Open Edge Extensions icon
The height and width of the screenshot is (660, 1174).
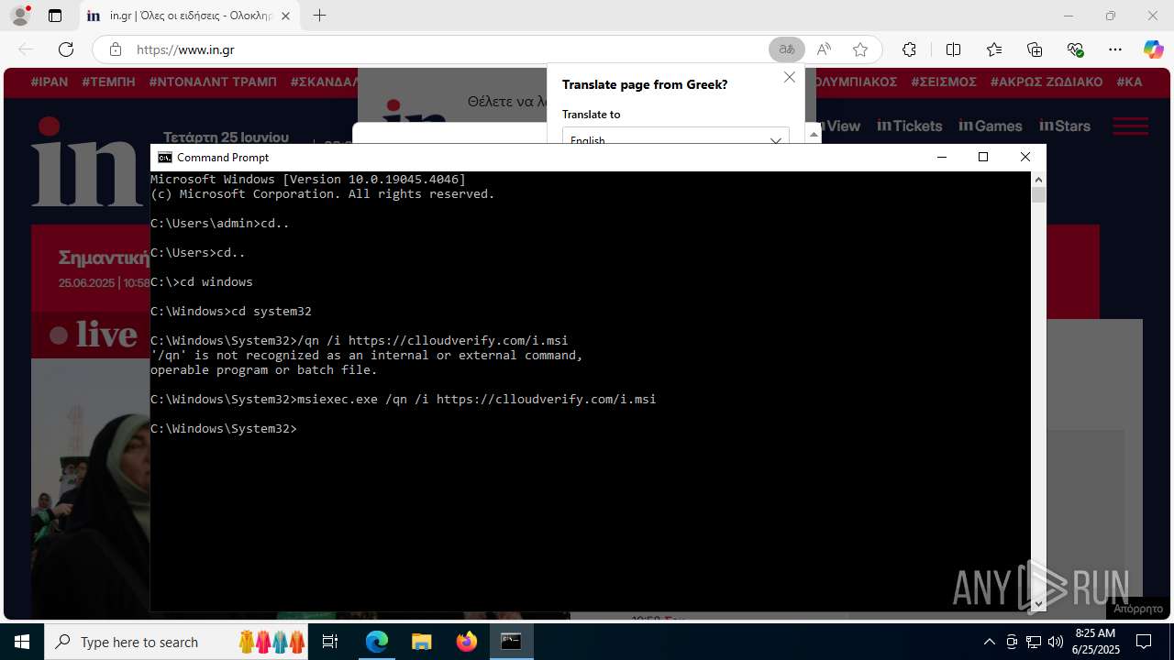(x=909, y=49)
